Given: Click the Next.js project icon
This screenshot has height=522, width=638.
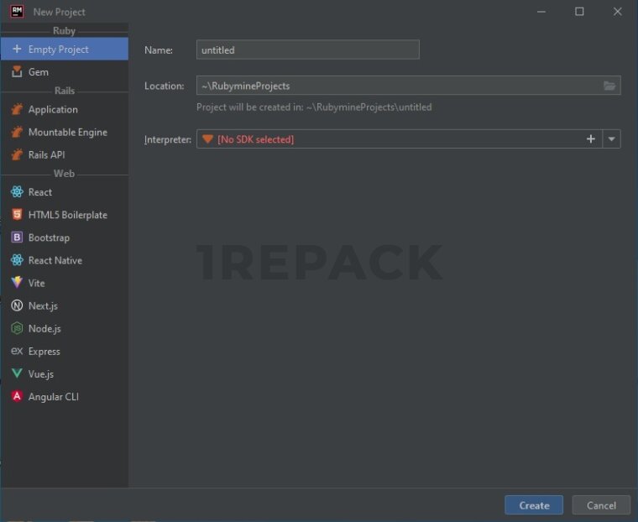Looking at the screenshot, I should [17, 306].
